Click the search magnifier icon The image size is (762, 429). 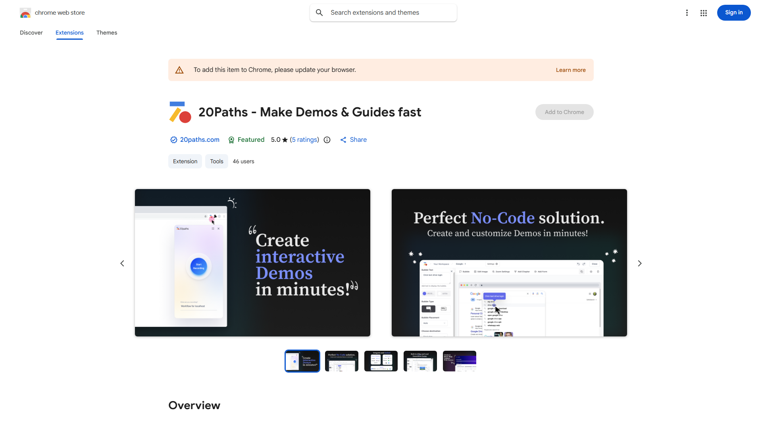pyautogui.click(x=319, y=13)
